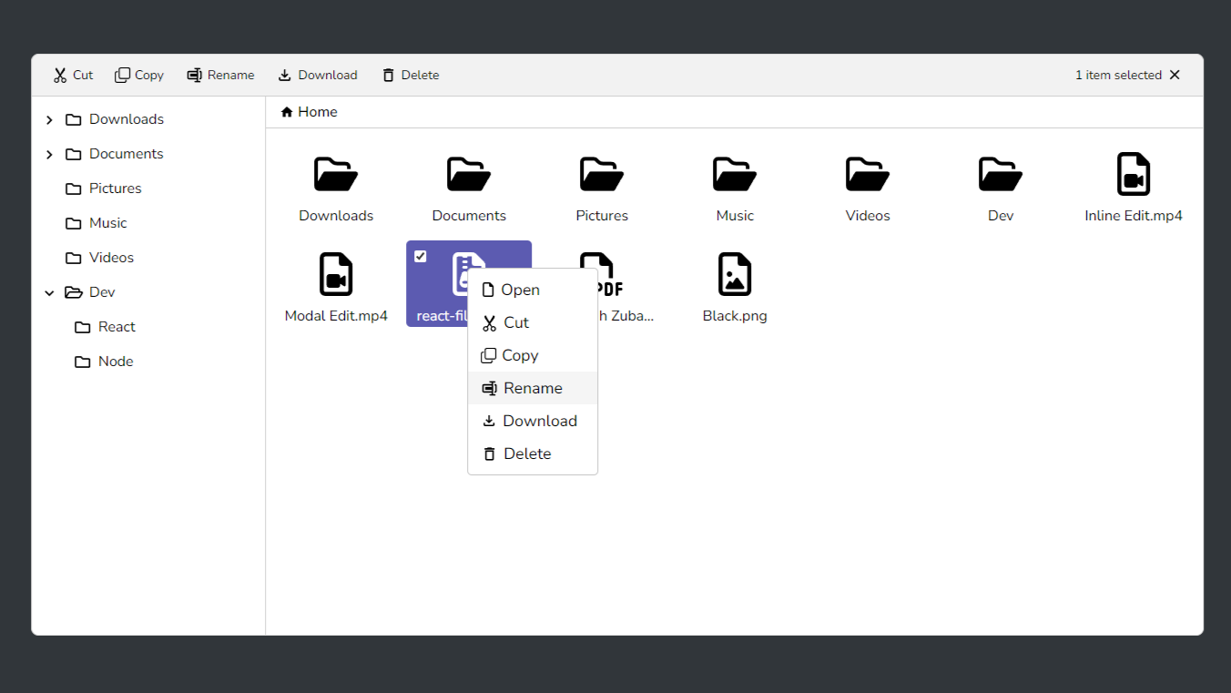Open the Documents folder icon in grid
Image resolution: width=1231 pixels, height=693 pixels.
coord(469,174)
